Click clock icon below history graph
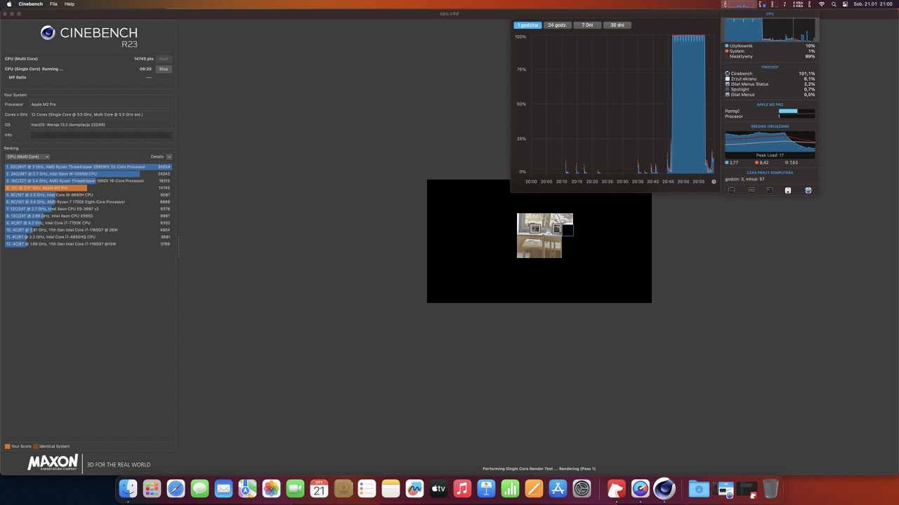 pos(714,182)
